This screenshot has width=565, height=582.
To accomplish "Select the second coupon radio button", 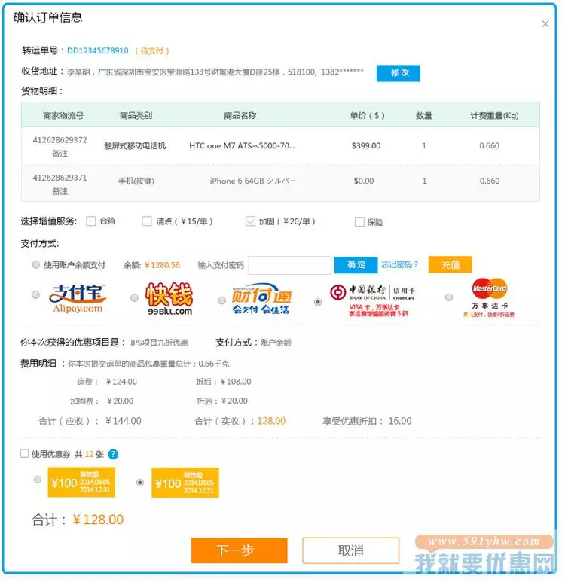I will 140,483.
